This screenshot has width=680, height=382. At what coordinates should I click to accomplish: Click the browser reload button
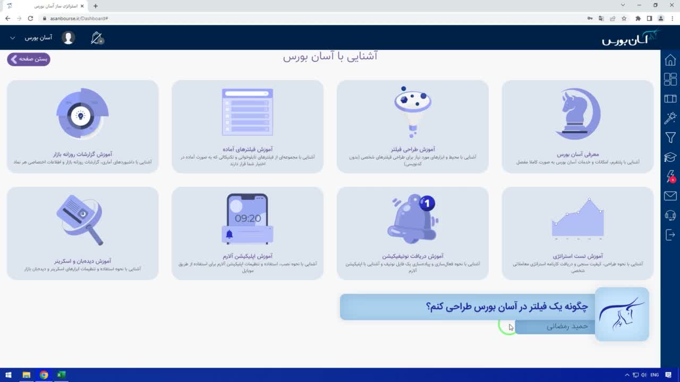click(x=30, y=18)
